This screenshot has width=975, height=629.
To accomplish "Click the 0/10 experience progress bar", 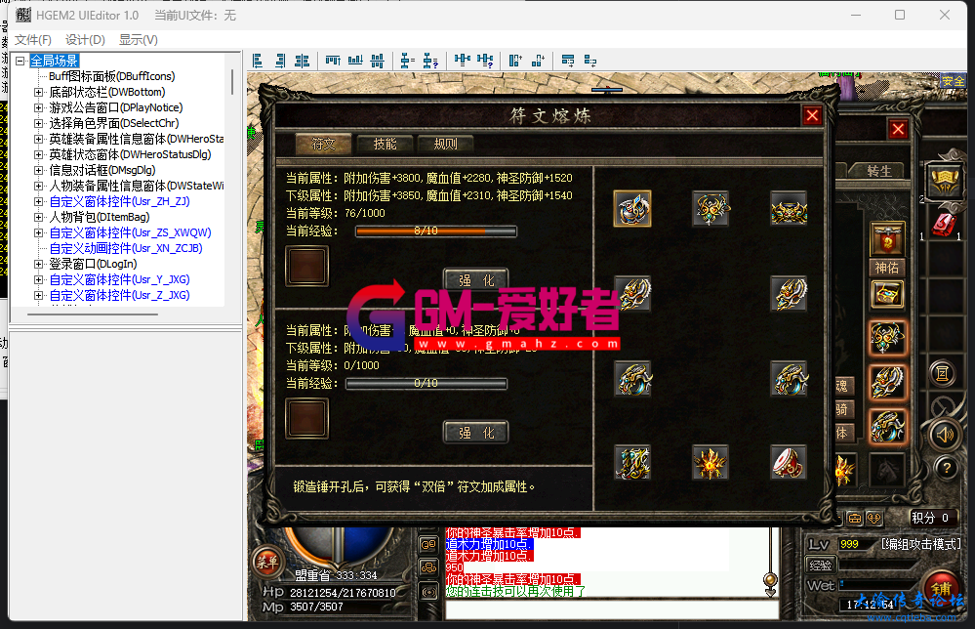I will coord(427,383).
